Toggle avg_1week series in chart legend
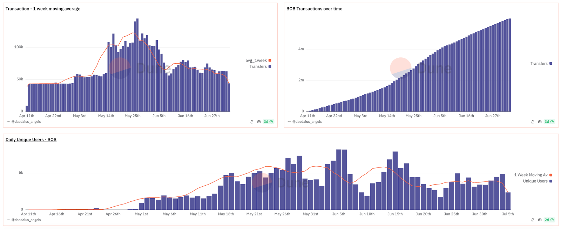Image resolution: width=561 pixels, height=229 pixels. [256, 60]
